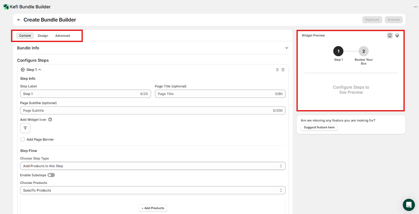Image resolution: width=419 pixels, height=214 pixels.
Task: Collapse the Step 1 section
Action: [x=40, y=70]
